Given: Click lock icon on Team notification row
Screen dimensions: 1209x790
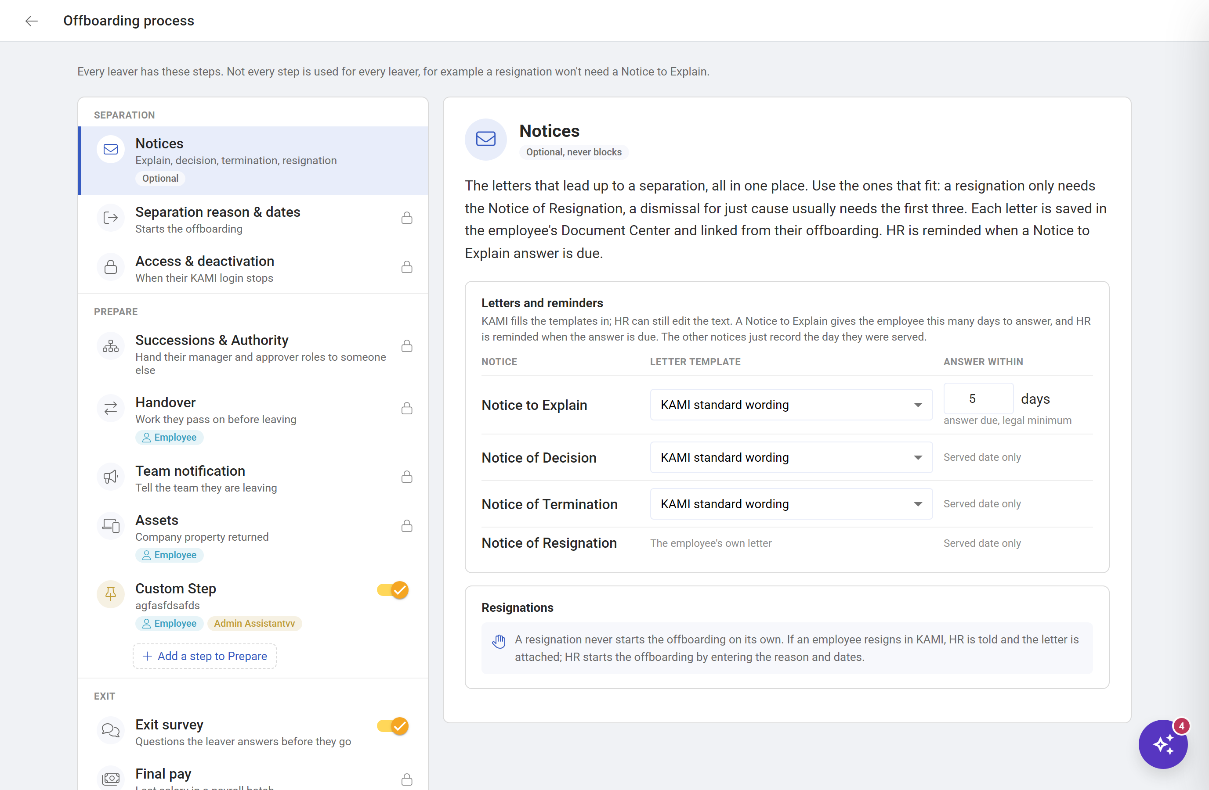Looking at the screenshot, I should pos(407,477).
